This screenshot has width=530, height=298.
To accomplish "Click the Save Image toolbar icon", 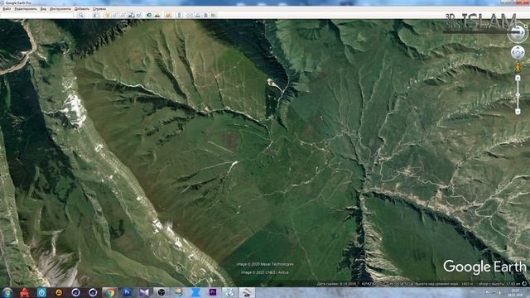I will (205, 15).
